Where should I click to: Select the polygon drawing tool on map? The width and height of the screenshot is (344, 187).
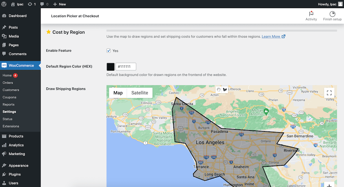tap(225, 90)
